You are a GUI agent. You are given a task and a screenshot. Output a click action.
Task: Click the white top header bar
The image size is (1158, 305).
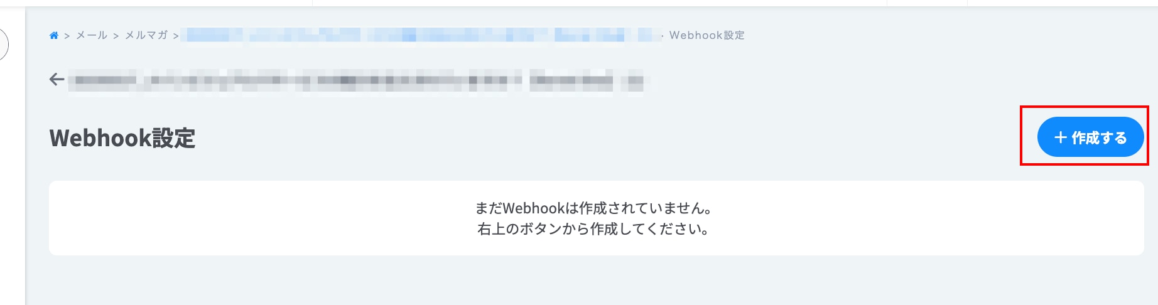coord(579,3)
